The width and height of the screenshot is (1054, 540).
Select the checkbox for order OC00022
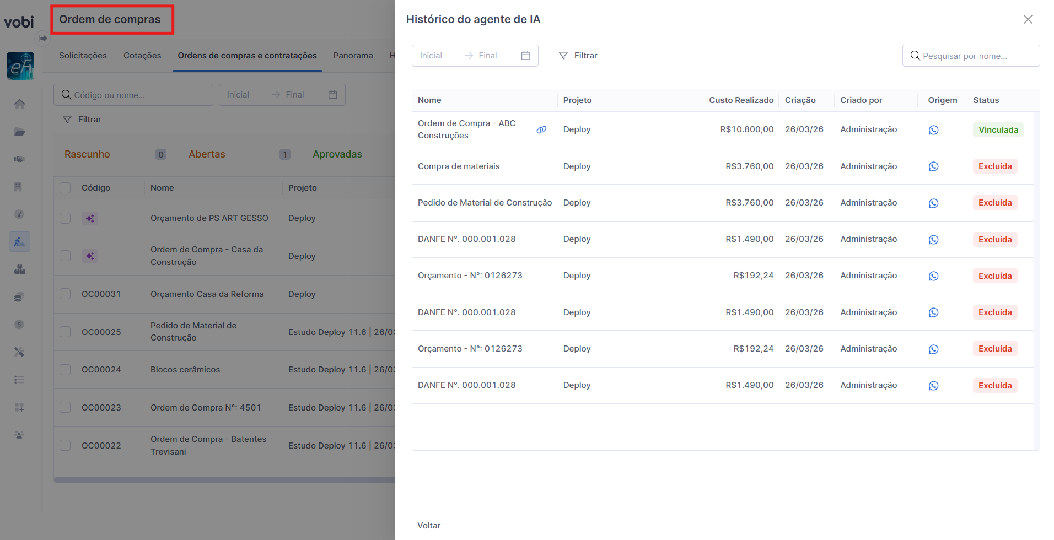click(65, 445)
